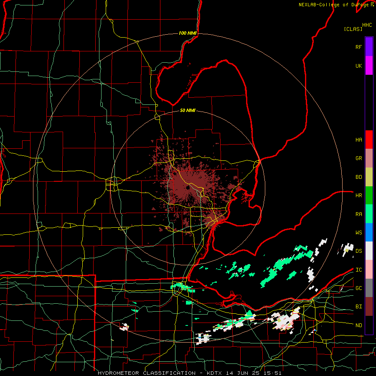This screenshot has height=376, width=376.
Task: Click the GR legend color block
Action: coord(369,158)
